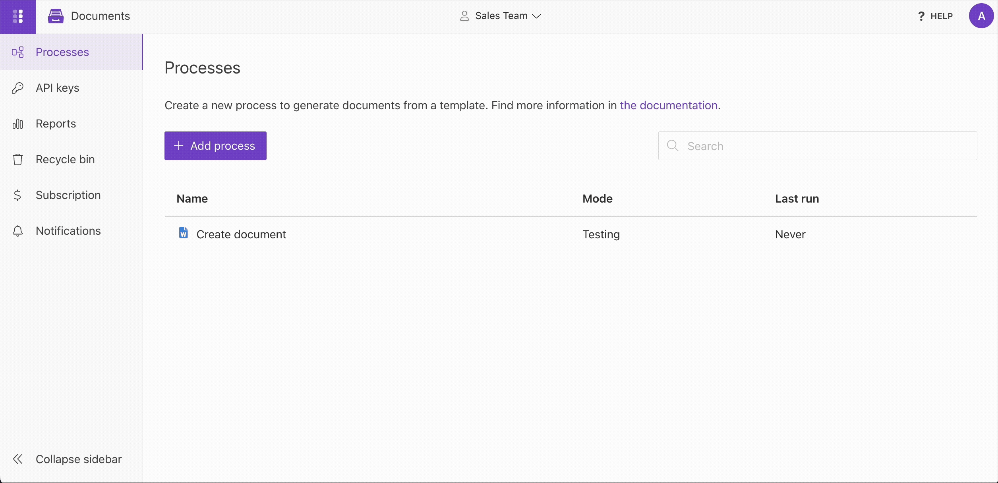
Task: Click the Processes page heading
Action: coord(202,68)
